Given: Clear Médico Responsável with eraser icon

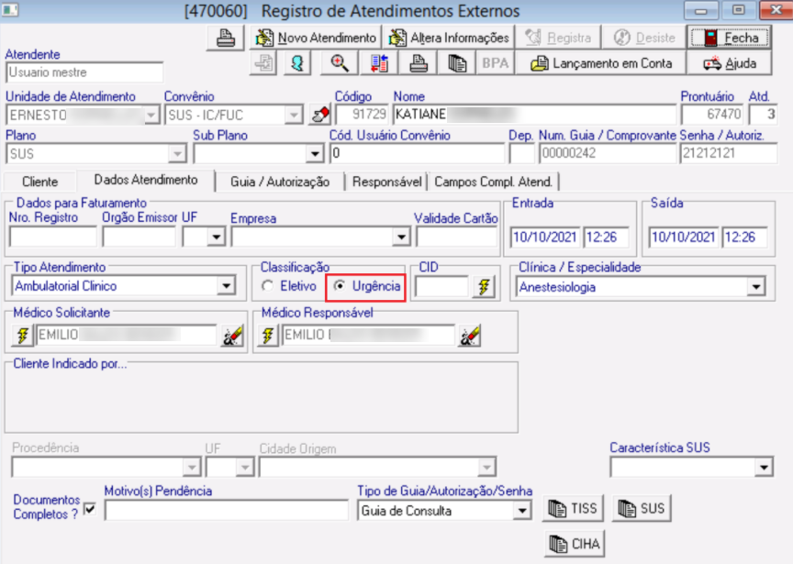Looking at the screenshot, I should [x=469, y=336].
